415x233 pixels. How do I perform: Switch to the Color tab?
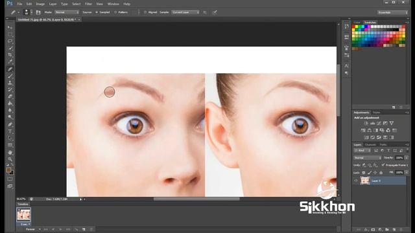point(357,23)
